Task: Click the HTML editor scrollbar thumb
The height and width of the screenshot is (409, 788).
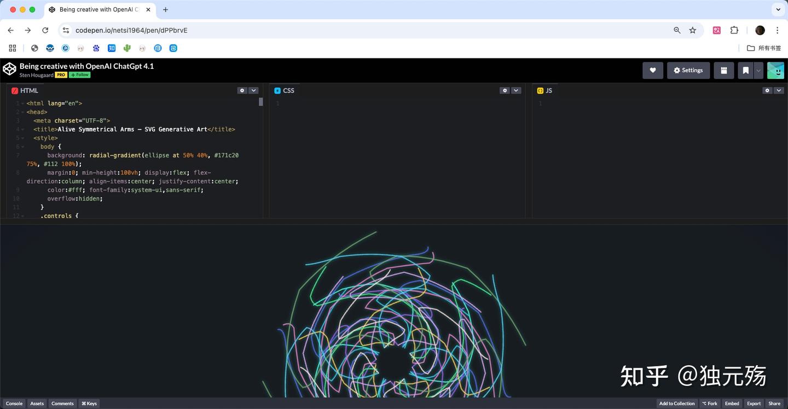Action: tap(261, 102)
